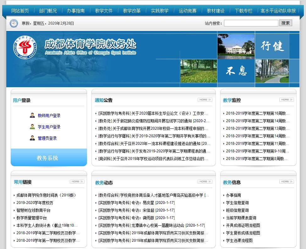Focus the 站内搜索 text field
306x249 pixels.
click(x=251, y=23)
